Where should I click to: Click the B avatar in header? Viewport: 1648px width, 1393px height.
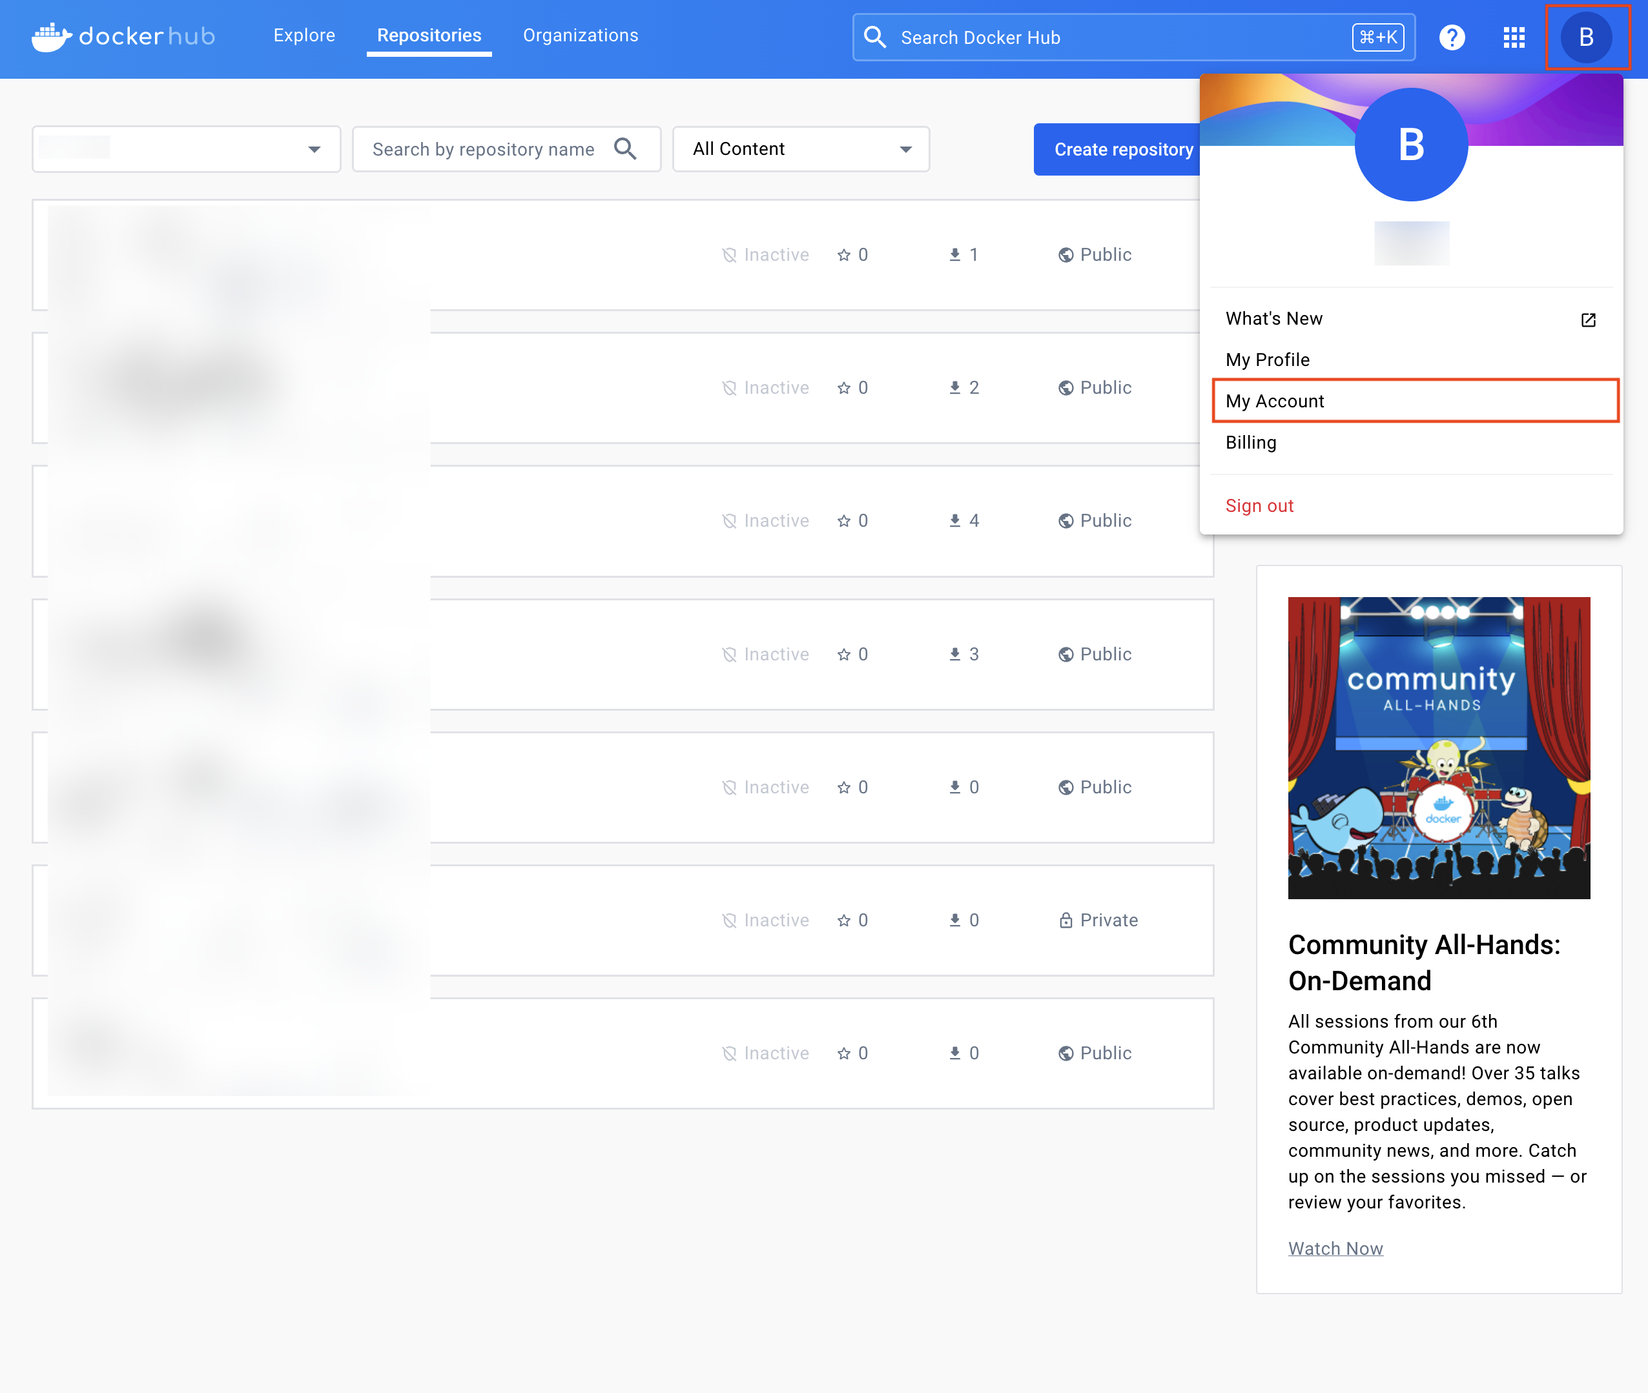[1585, 37]
